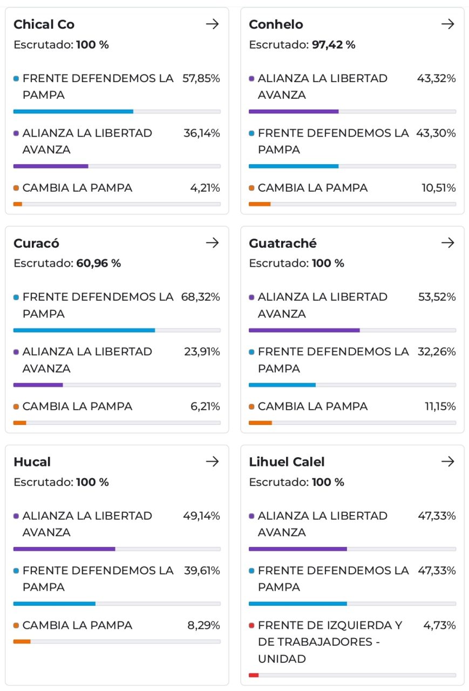
Task: Open the Curacó details arrow
Action: (x=213, y=243)
